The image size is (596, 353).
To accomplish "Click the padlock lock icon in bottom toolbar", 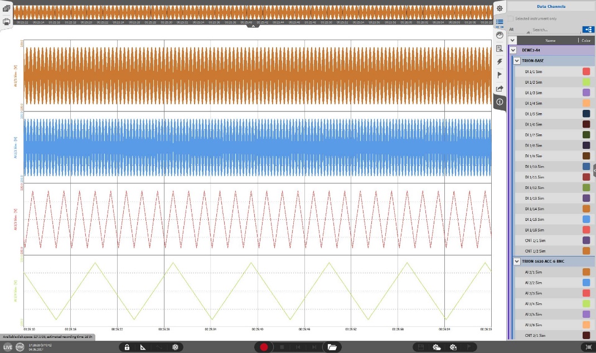I will [x=127, y=347].
